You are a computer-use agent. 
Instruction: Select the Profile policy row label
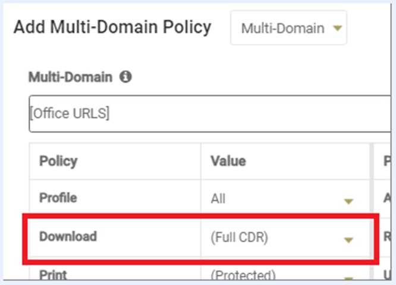[58, 198]
